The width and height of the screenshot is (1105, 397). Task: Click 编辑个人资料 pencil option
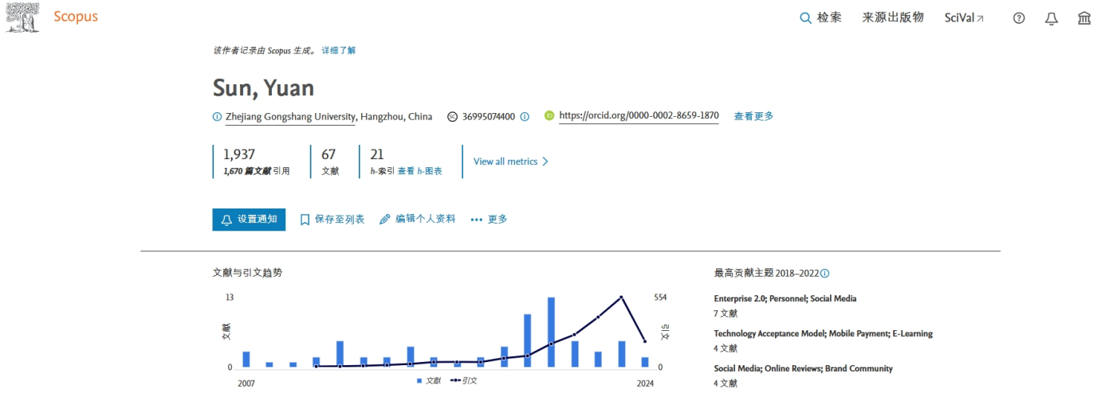[417, 220]
